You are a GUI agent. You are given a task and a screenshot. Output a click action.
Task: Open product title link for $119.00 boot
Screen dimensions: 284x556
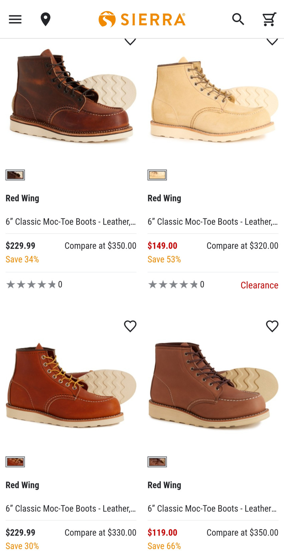[212, 509]
